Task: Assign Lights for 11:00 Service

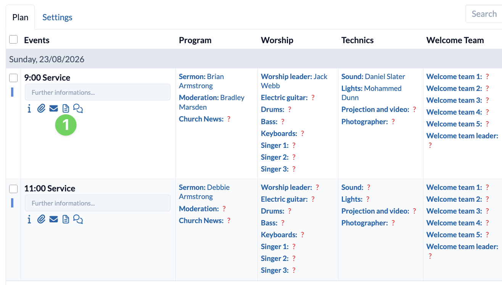Action: [x=356, y=199]
